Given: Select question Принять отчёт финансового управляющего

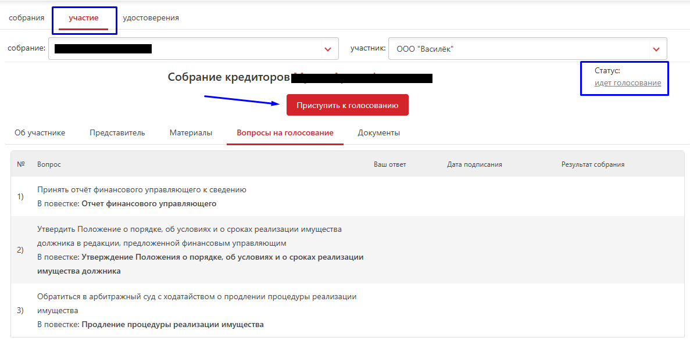Looking at the screenshot, I should [142, 189].
